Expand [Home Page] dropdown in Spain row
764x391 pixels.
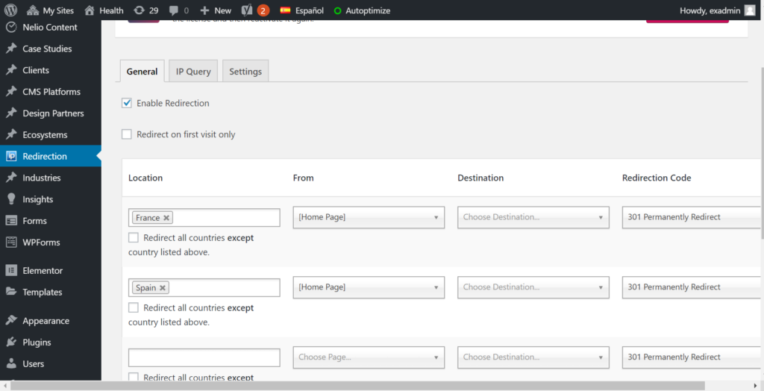tap(369, 287)
